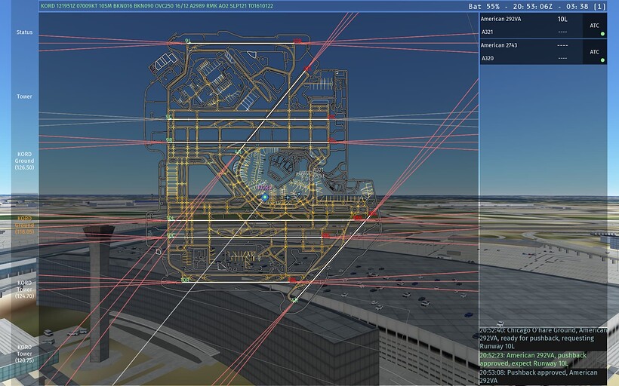Image resolution: width=619 pixels, height=386 pixels.
Task: Switch to KORD Tower 124.70 frequency
Action: pyautogui.click(x=24, y=289)
